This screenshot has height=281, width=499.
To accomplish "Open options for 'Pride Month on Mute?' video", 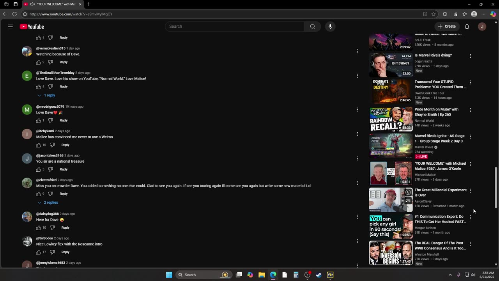I will point(470,110).
